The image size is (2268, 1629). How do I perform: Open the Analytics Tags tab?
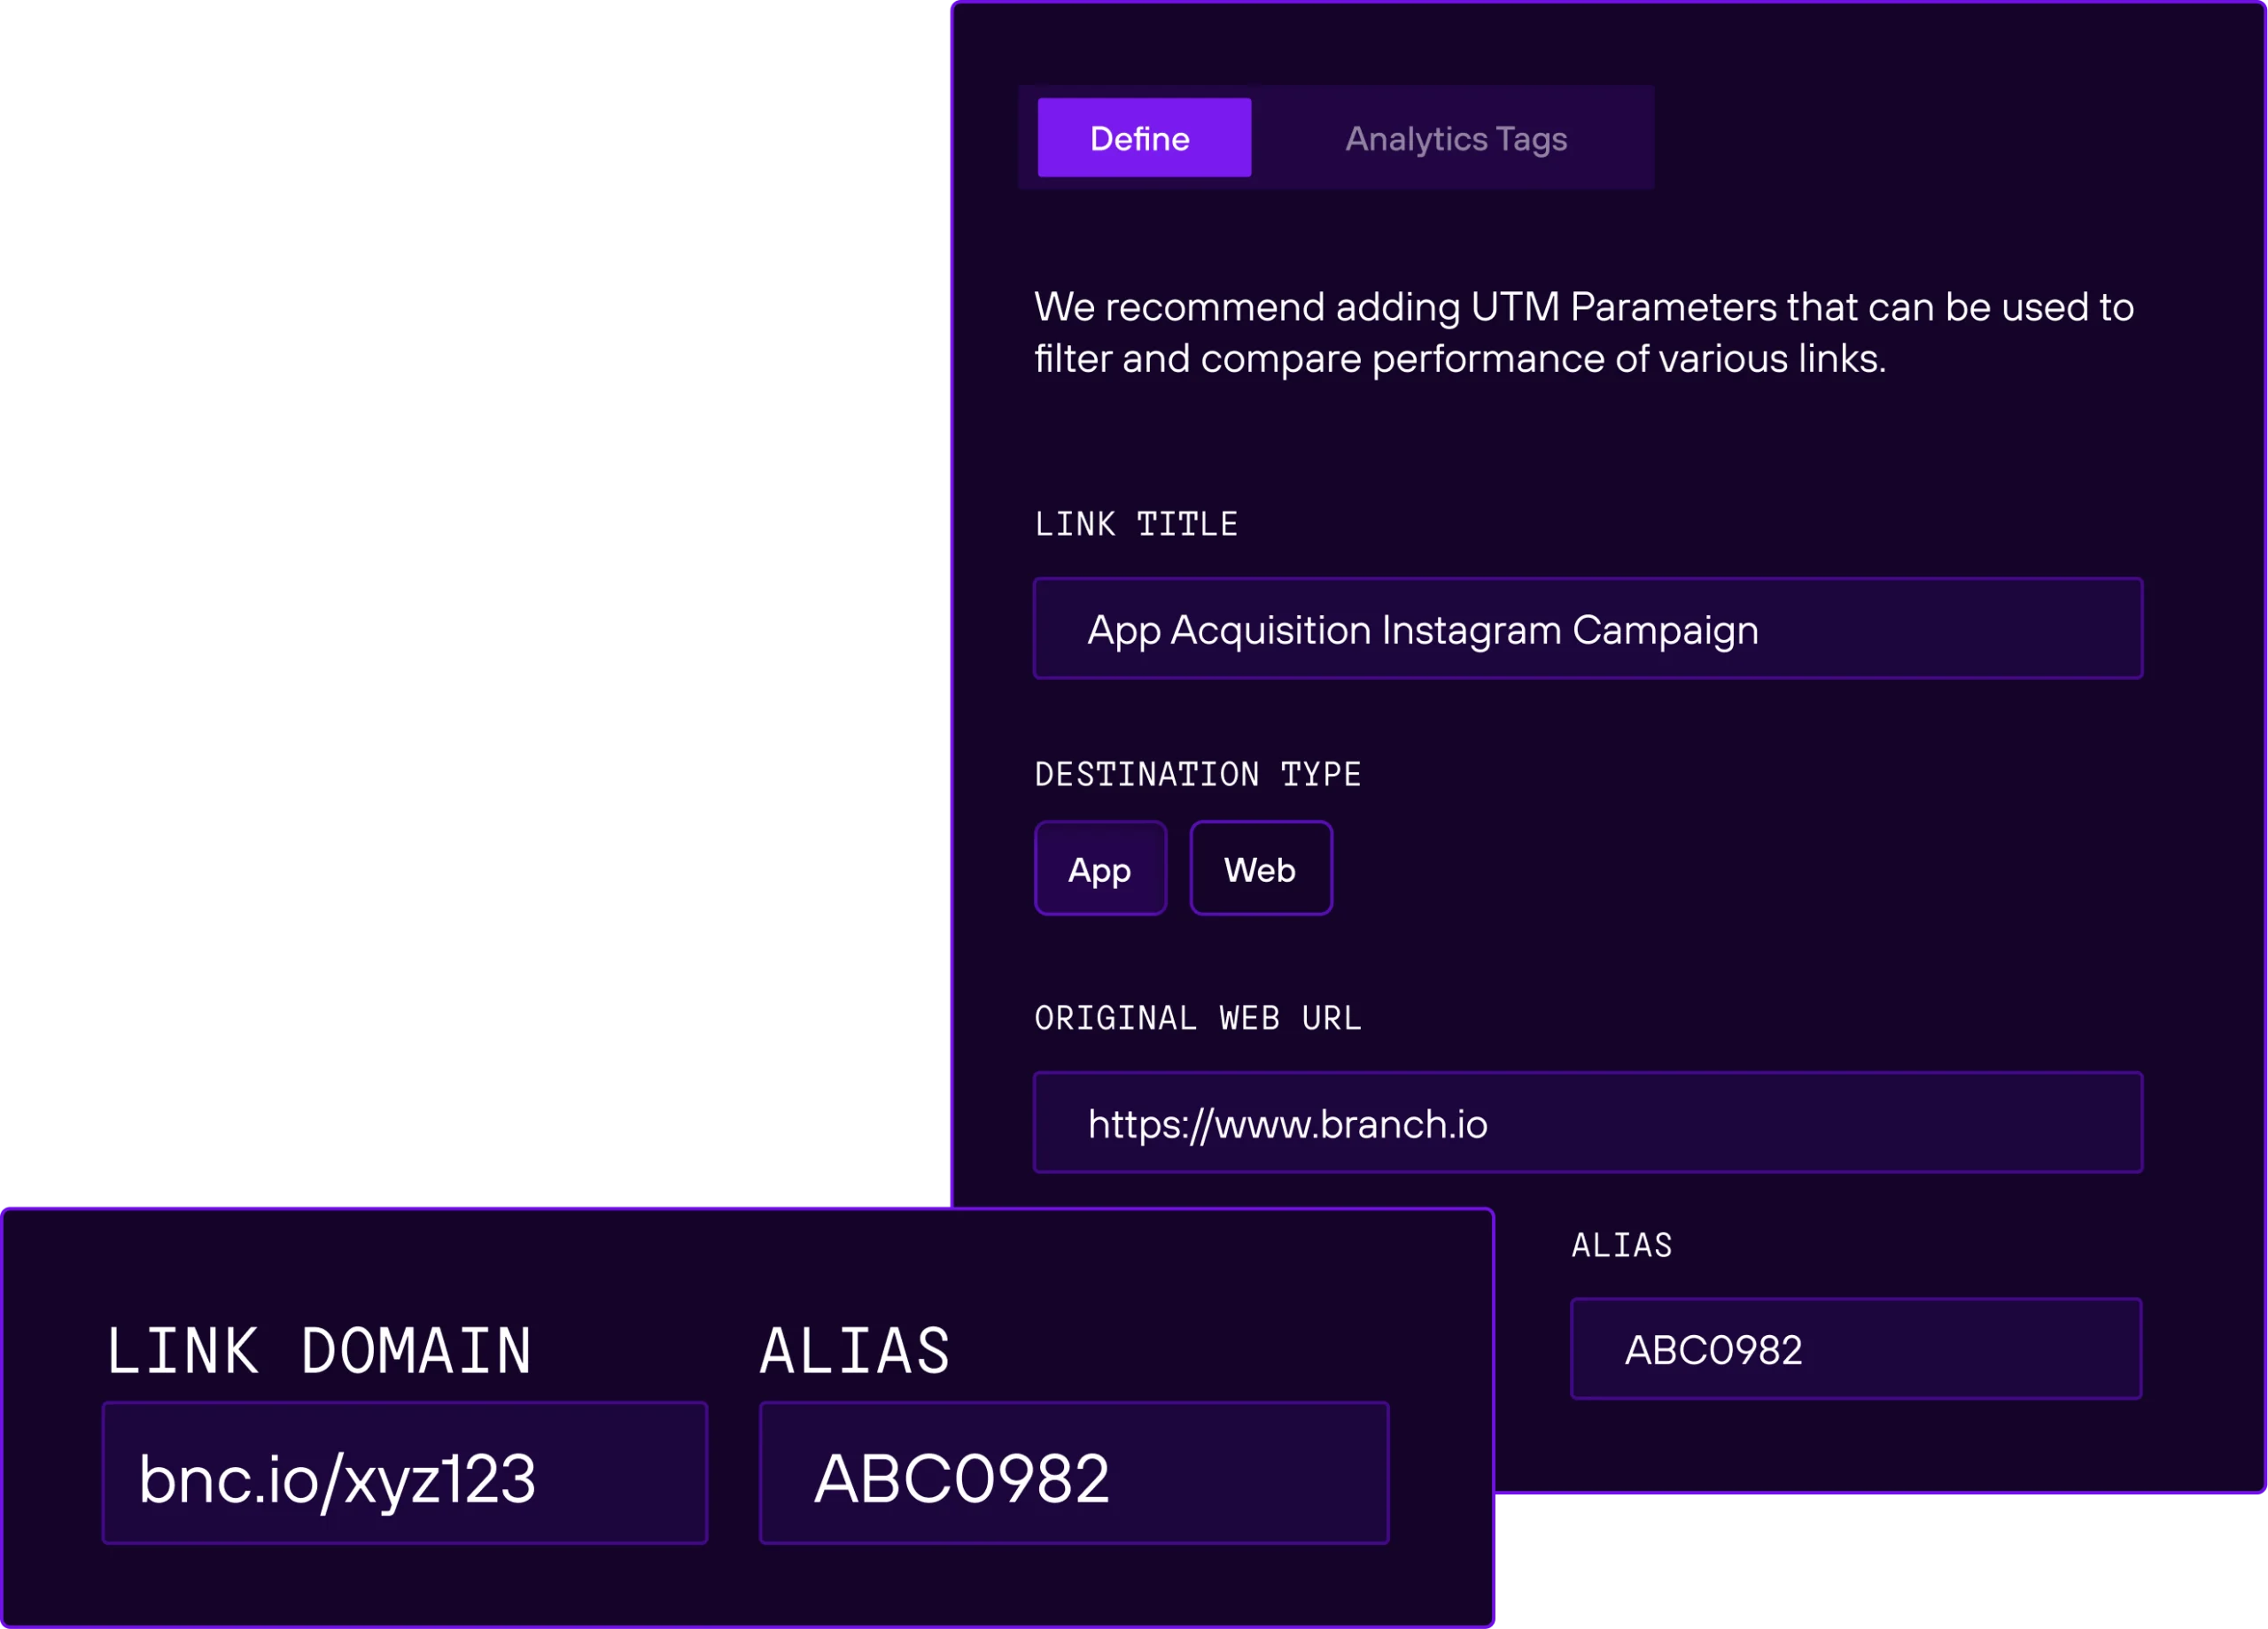coord(1455,139)
